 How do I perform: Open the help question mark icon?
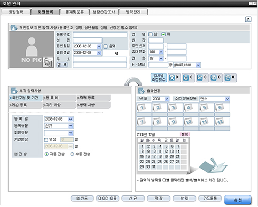pos(248,19)
